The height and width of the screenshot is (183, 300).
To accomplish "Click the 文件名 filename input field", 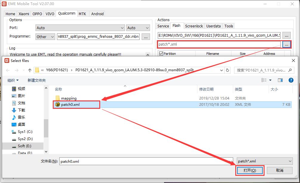I will pos(146,161).
